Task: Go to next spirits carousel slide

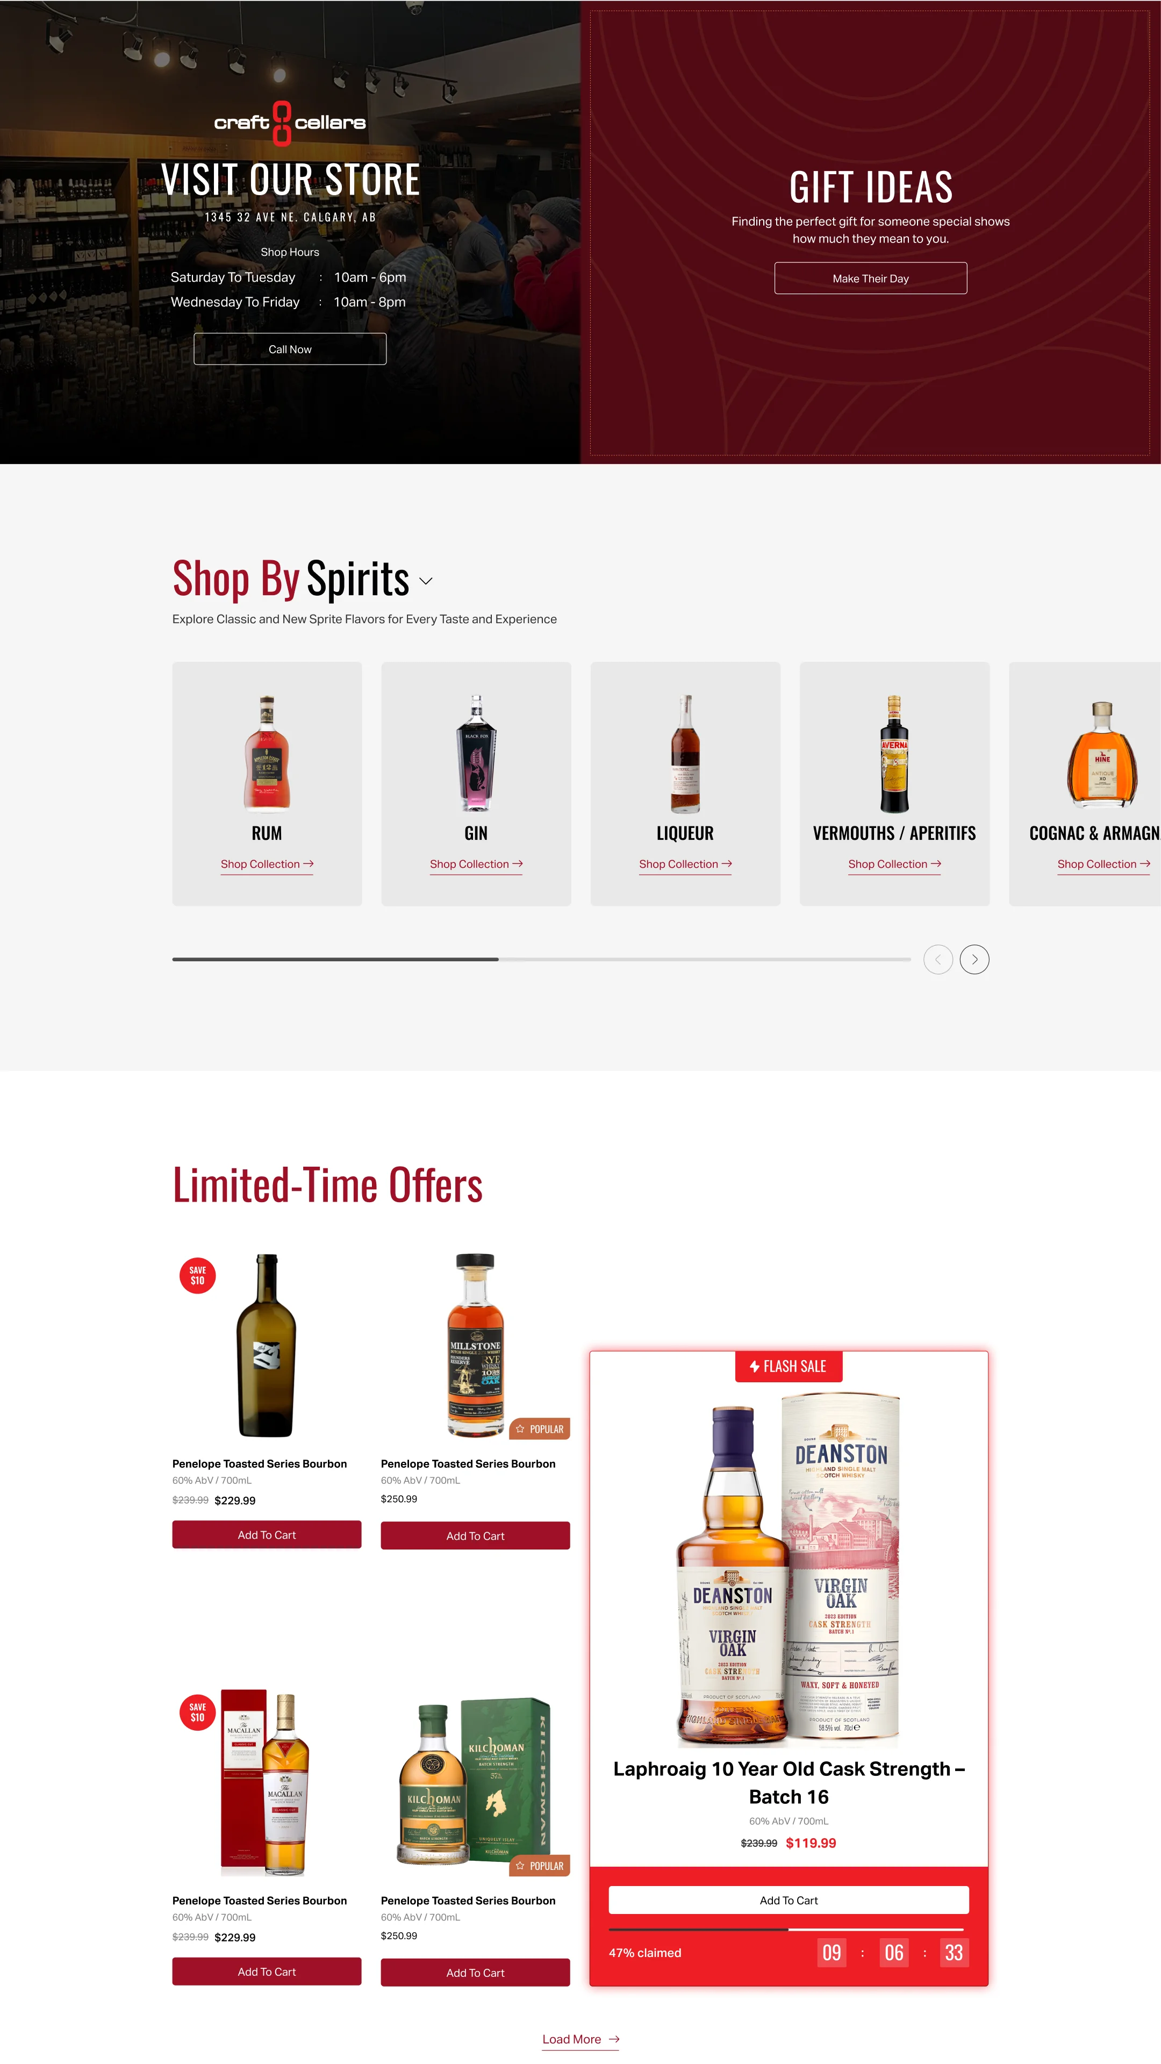Action: [974, 959]
